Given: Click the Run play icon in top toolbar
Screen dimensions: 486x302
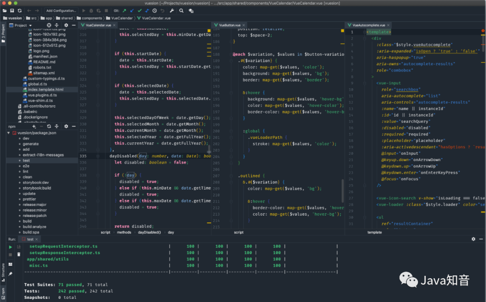Looking at the screenshot, I should point(84,10).
